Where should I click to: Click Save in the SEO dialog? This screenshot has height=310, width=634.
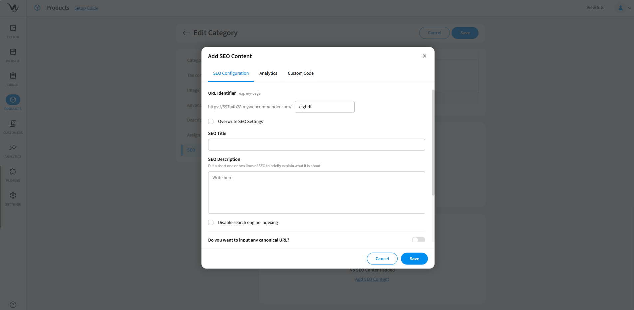coord(414,259)
